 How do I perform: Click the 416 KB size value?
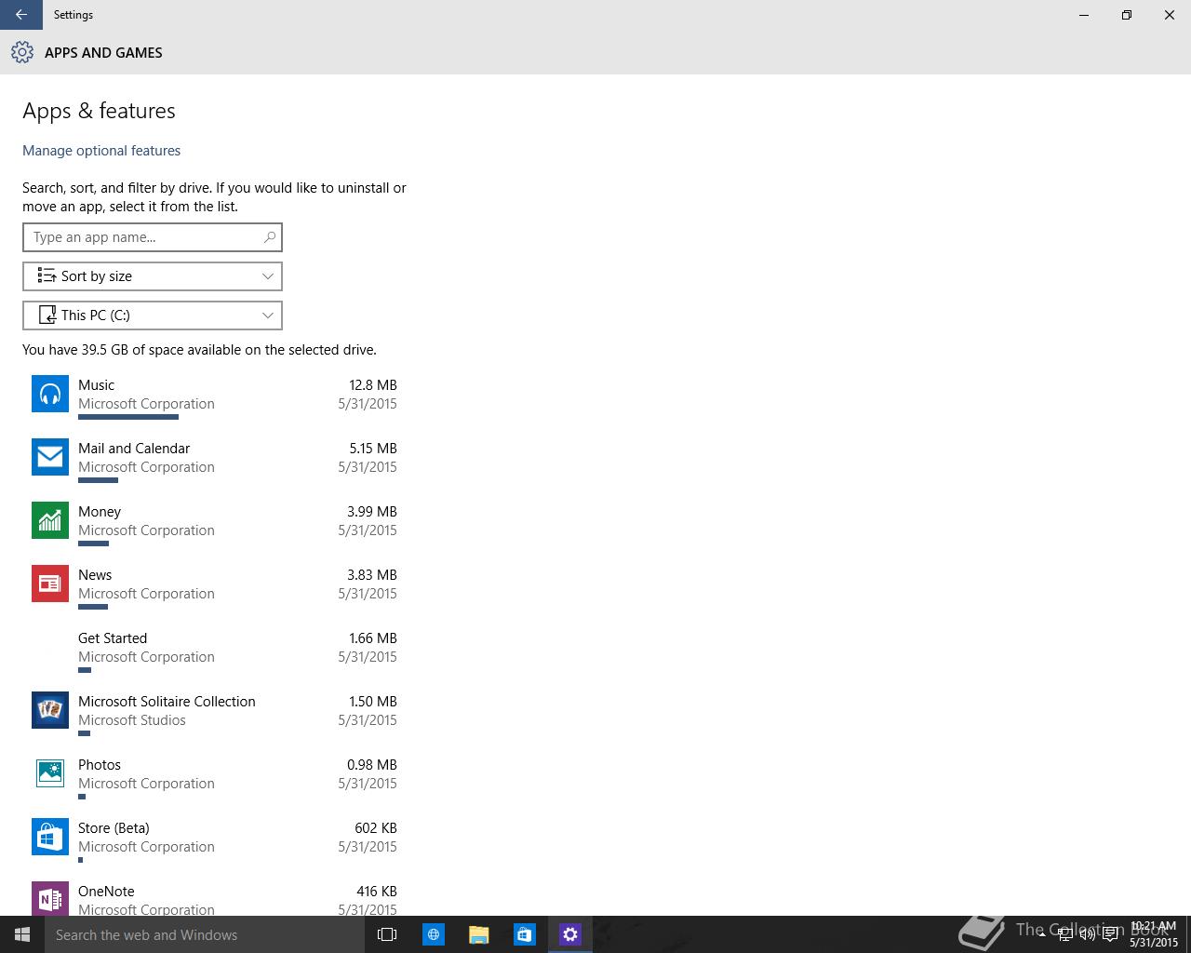tap(377, 892)
